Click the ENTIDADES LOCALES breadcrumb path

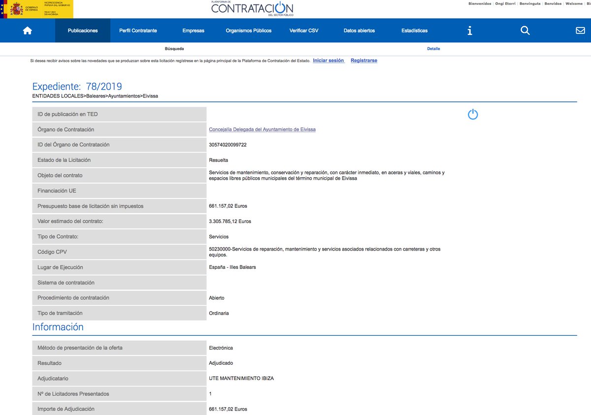[95, 96]
